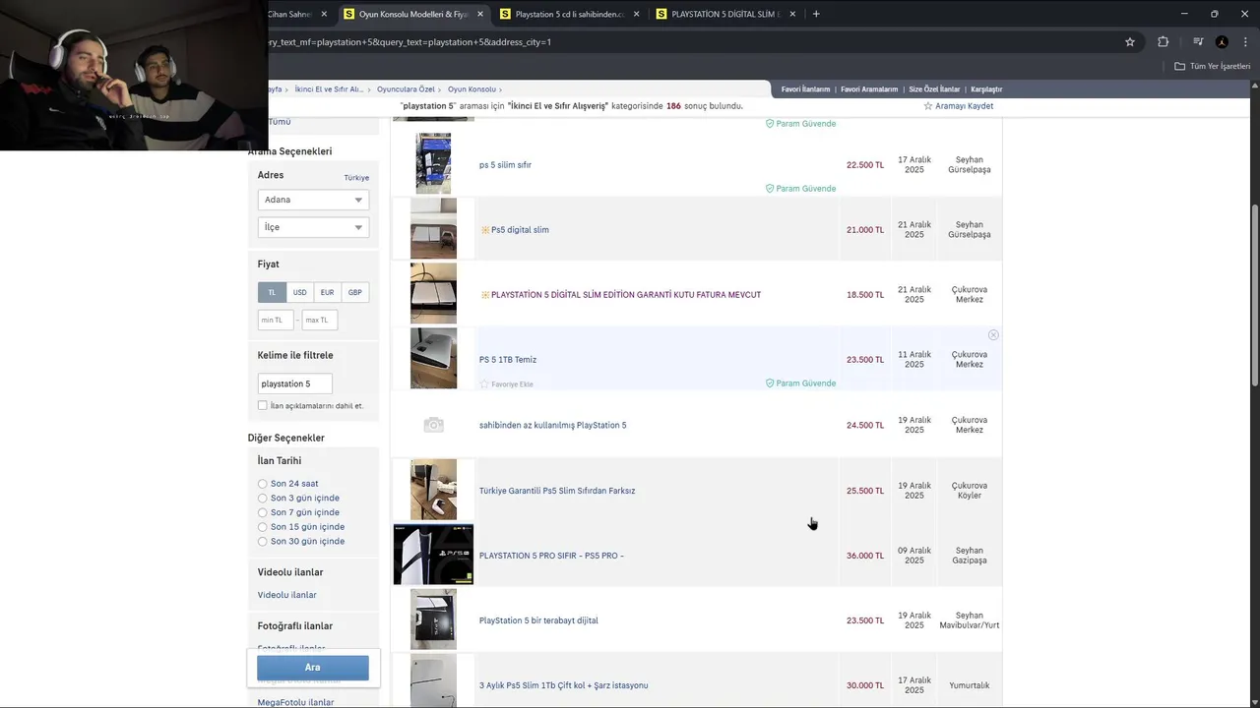
Task: Click the min TL price field
Action: click(x=276, y=320)
